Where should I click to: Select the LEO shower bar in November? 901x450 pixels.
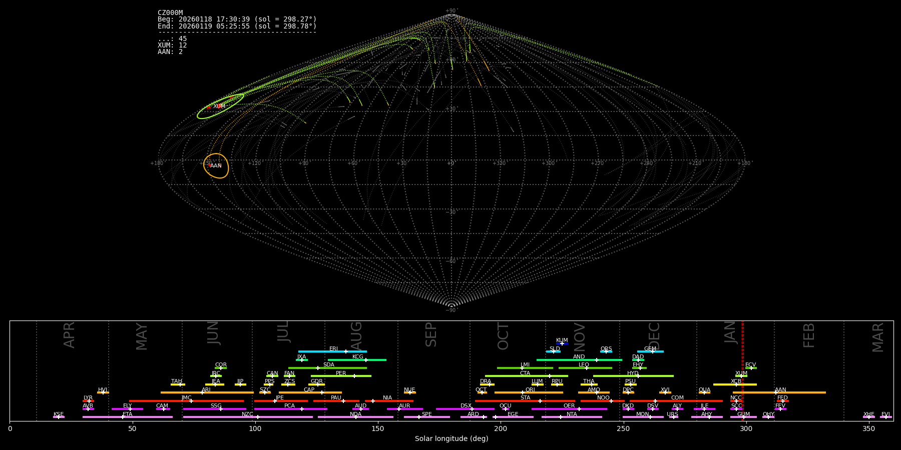point(585,368)
